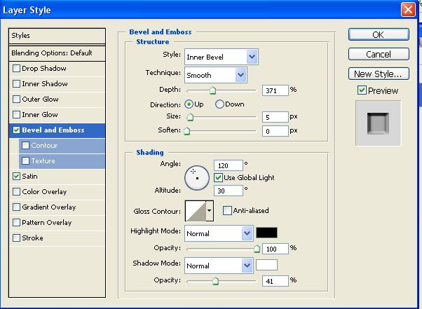Viewport: 422px width, 309px height.
Task: Tick the Color Overlay checkbox
Action: coord(16,192)
